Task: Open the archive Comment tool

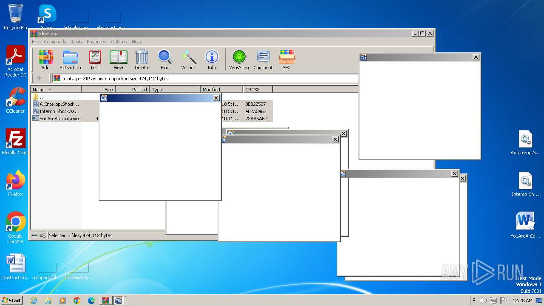Action: [x=263, y=60]
